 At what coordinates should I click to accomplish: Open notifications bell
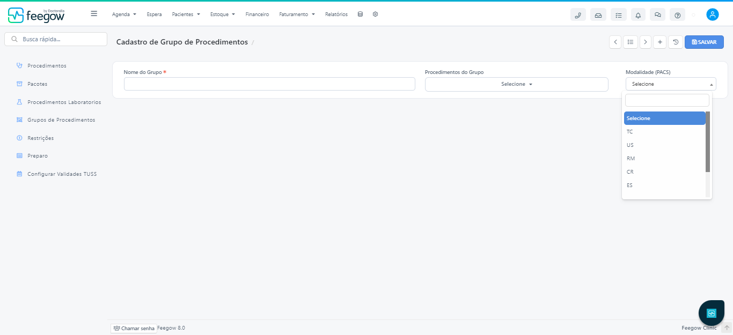click(x=638, y=15)
